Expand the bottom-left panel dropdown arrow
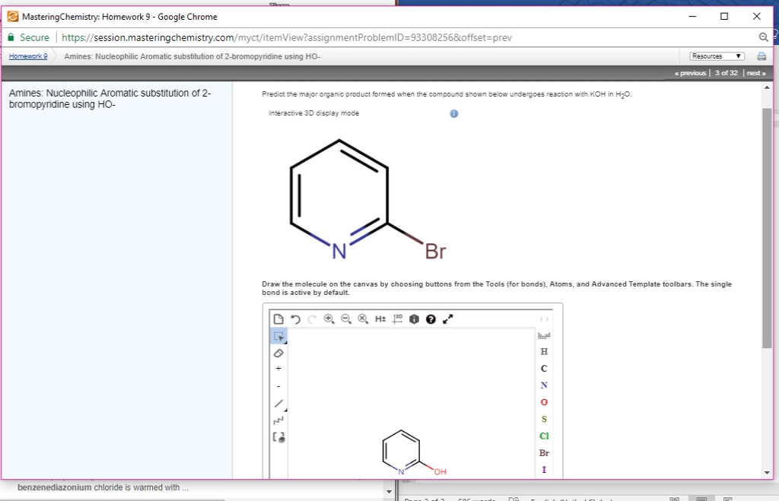Image resolution: width=779 pixels, height=501 pixels. (x=388, y=491)
